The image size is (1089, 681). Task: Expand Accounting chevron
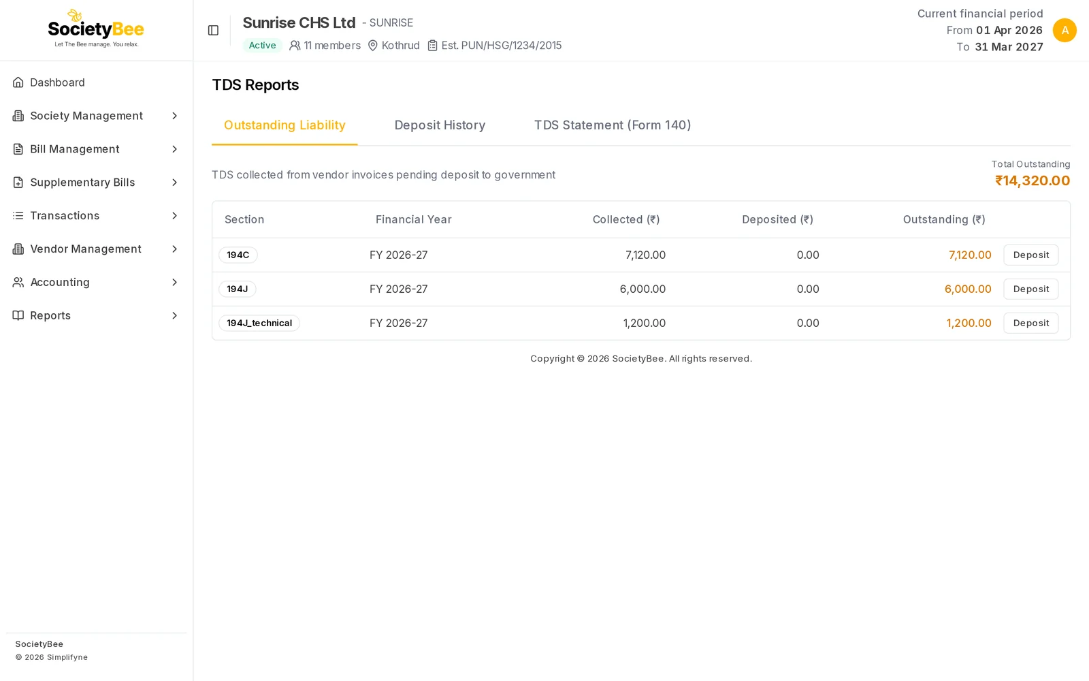coord(175,282)
